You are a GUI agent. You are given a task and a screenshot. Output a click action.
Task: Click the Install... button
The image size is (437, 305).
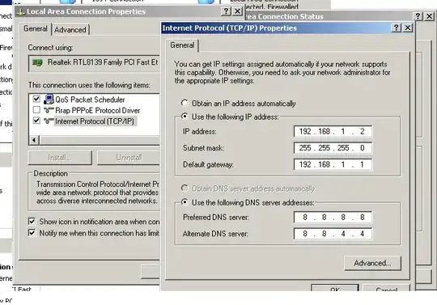[60, 158]
